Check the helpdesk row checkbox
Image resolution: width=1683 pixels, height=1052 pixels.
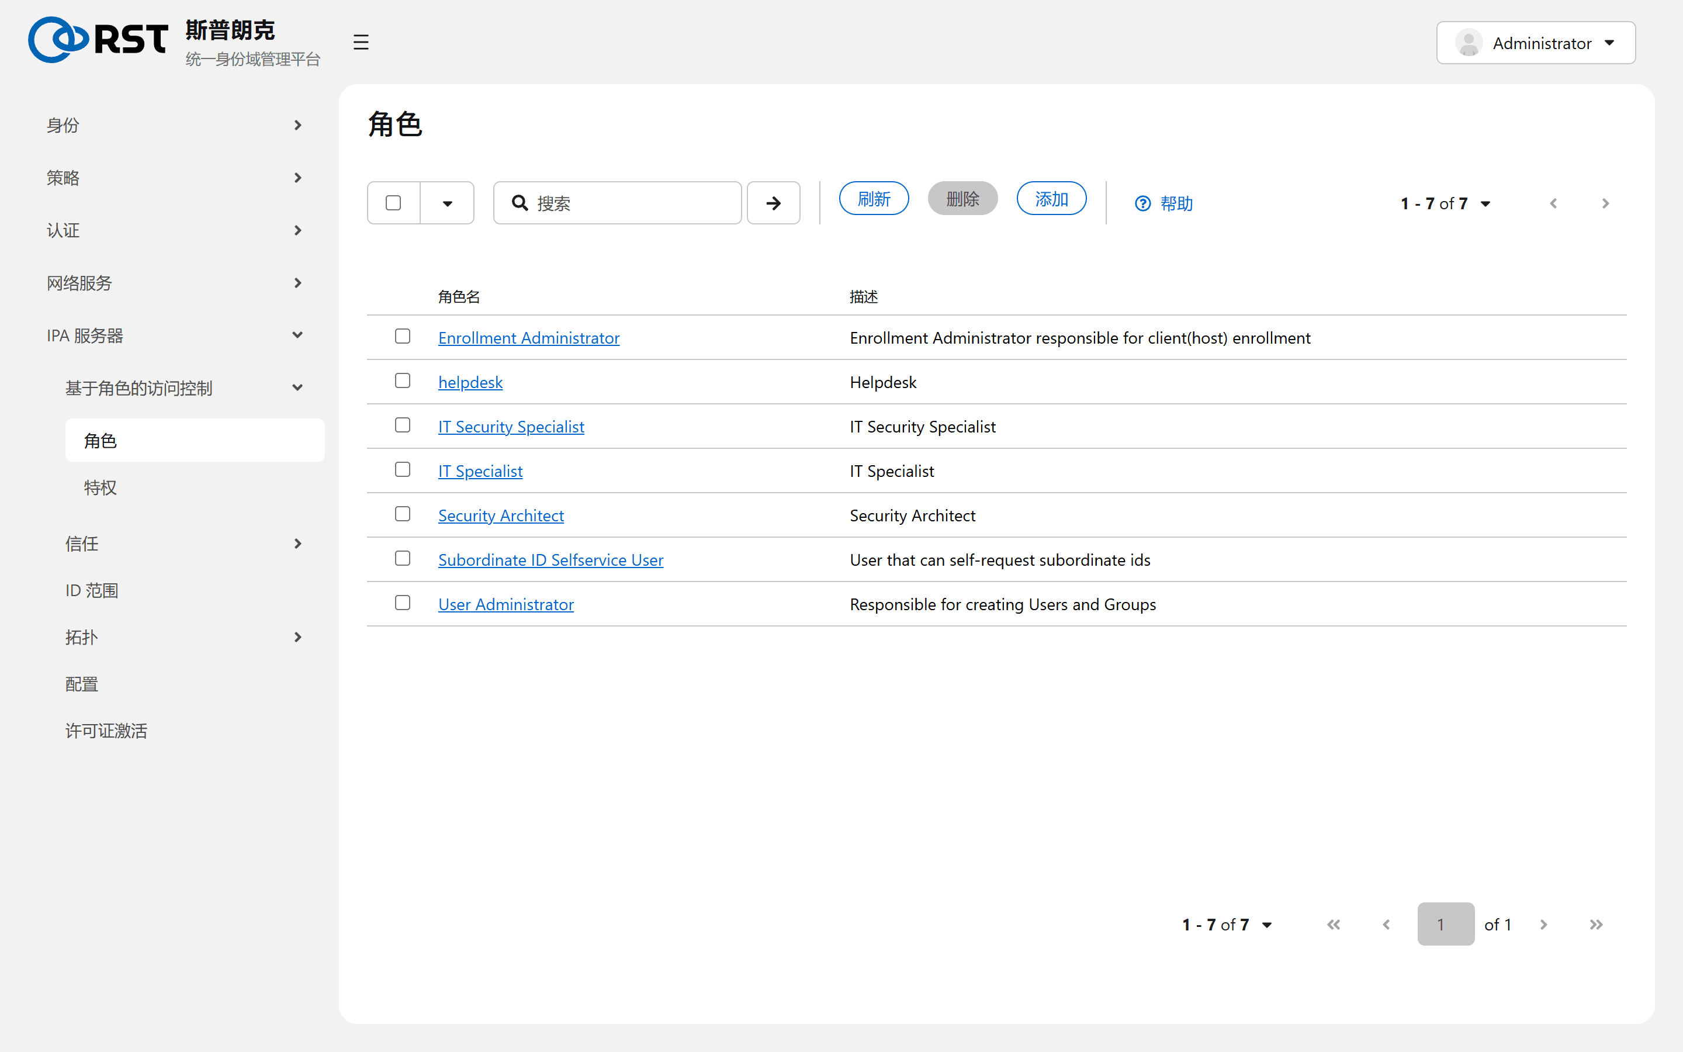click(403, 381)
